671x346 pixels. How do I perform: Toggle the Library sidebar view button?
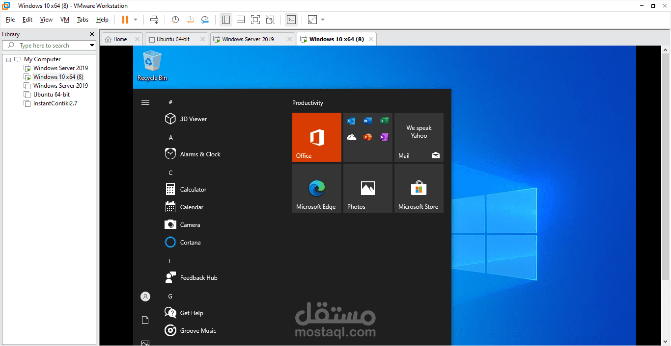pos(226,20)
